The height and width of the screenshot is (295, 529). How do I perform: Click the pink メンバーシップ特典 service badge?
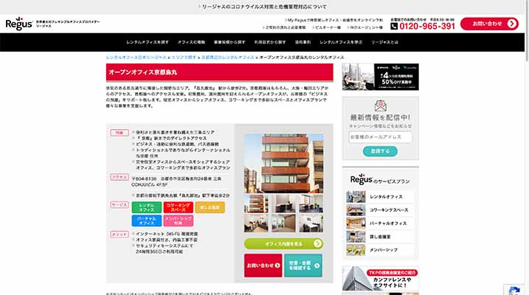pyautogui.click(x=178, y=221)
